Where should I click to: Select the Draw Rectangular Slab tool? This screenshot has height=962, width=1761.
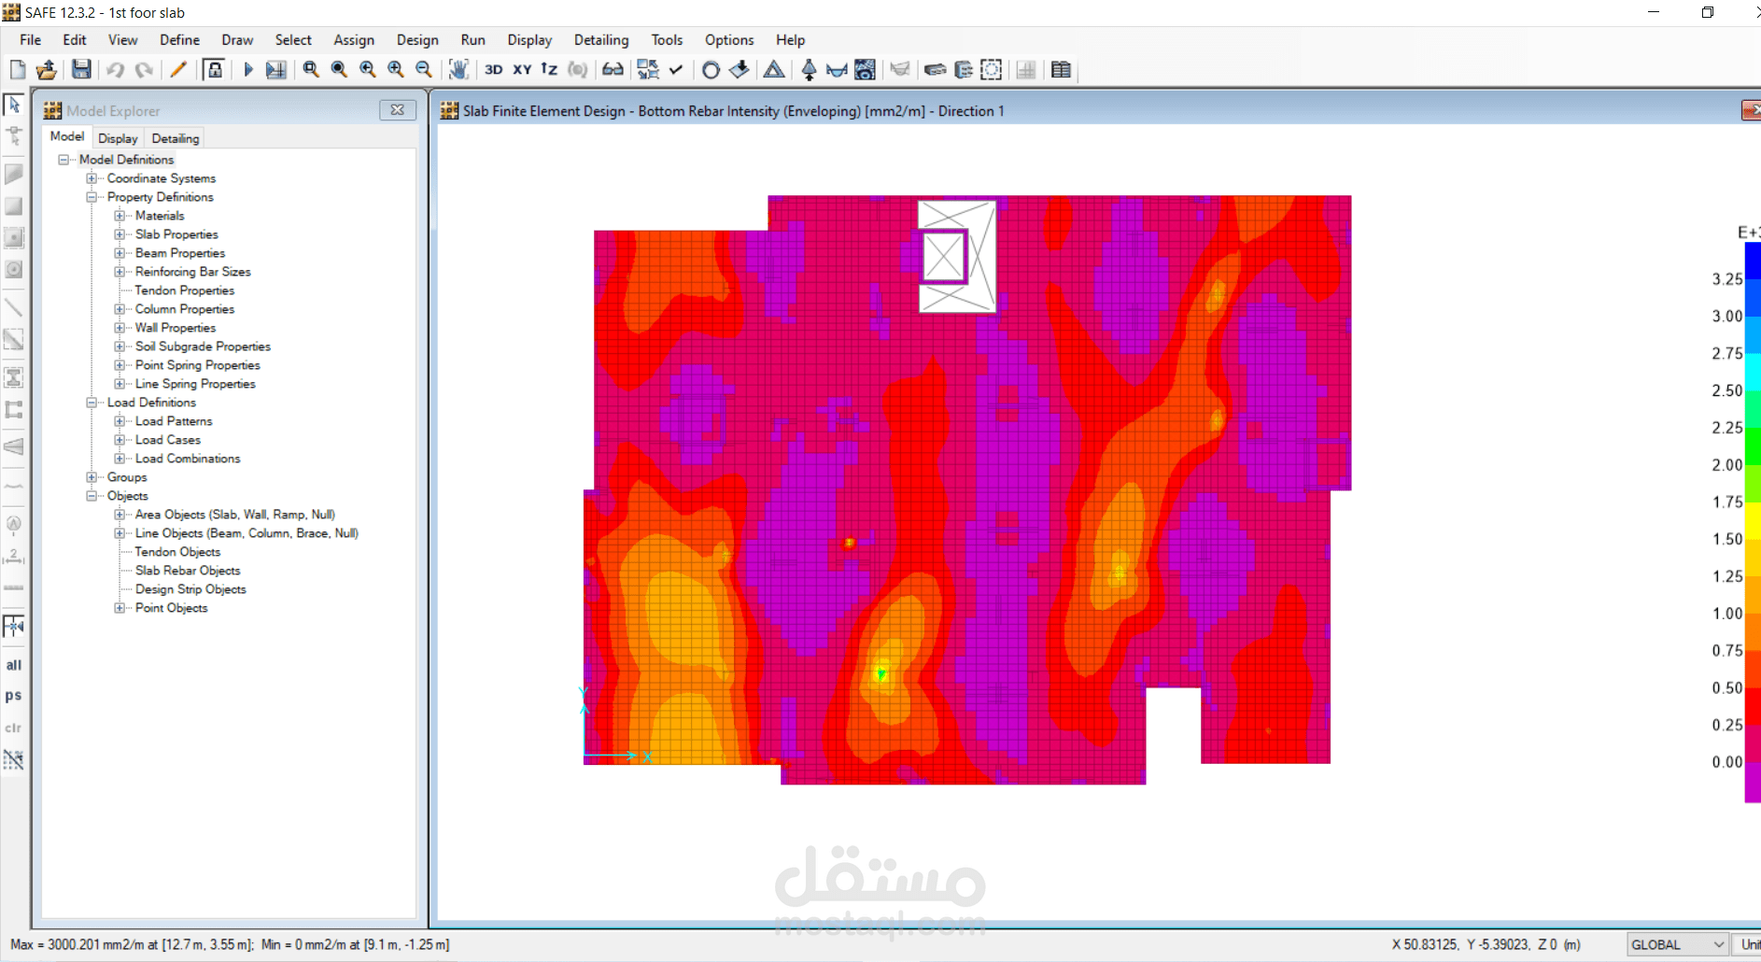14,206
